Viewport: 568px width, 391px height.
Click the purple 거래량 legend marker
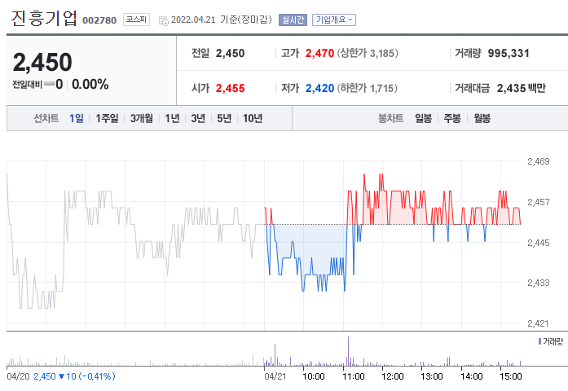point(539,341)
